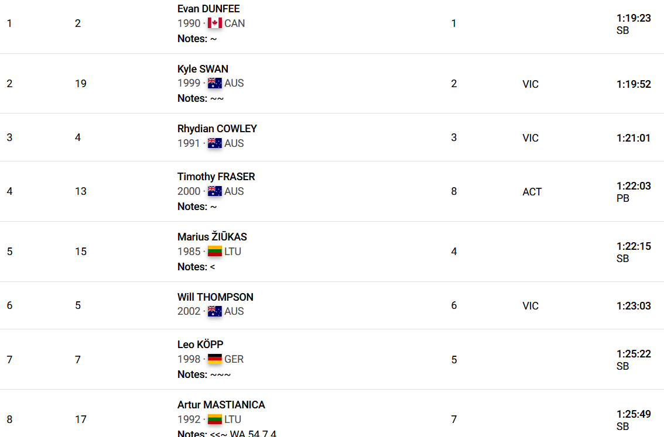
Task: Click Kyle Swan's Australian flag icon
Action: [215, 83]
